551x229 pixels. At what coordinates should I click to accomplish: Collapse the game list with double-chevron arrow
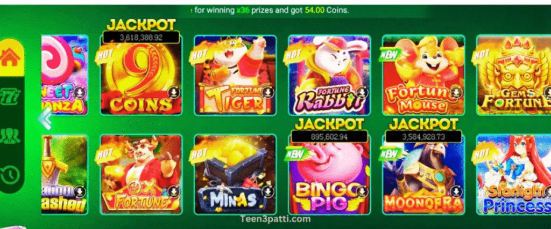click(45, 118)
